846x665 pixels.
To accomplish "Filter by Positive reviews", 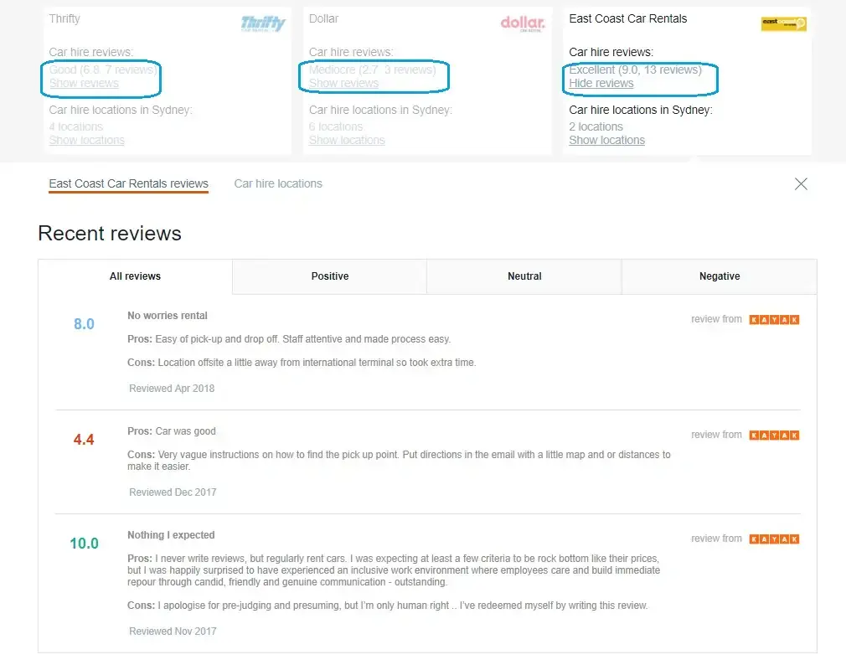I will click(x=330, y=276).
